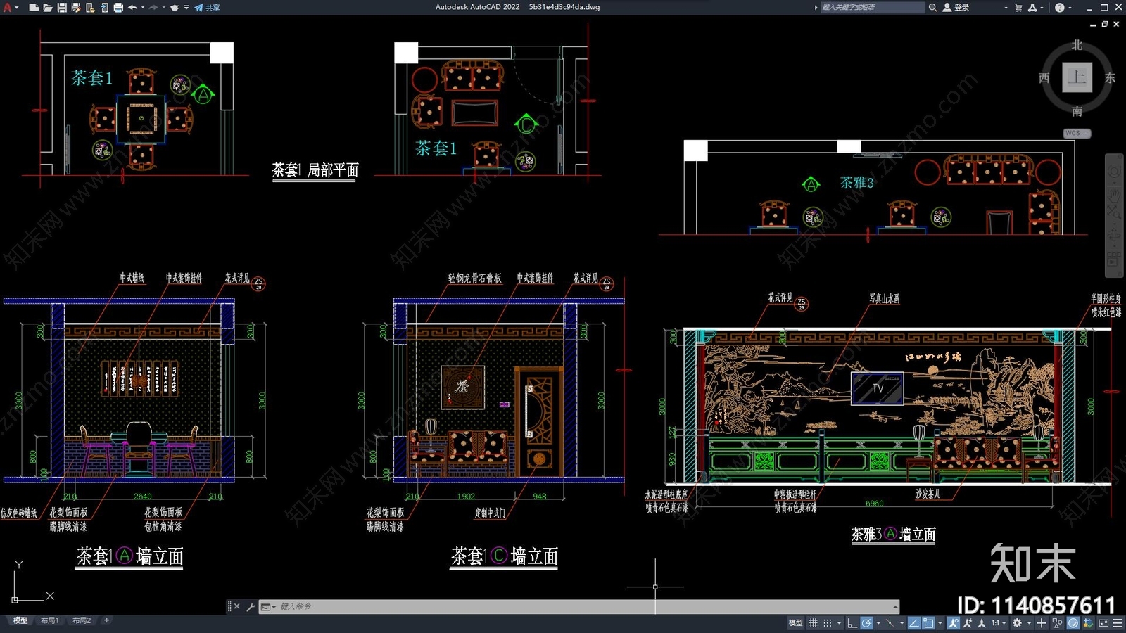
Task: Save to Web and Mobile icon
Action: 104,7
